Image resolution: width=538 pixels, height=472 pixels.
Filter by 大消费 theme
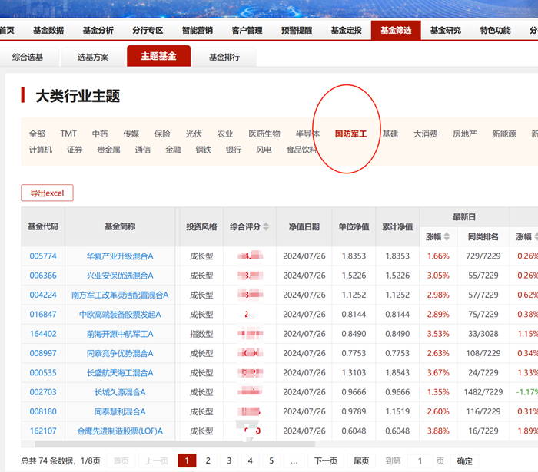[426, 134]
